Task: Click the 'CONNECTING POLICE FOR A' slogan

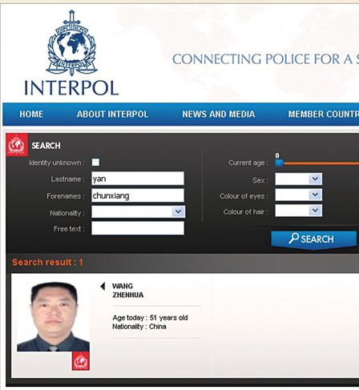Action: [263, 59]
